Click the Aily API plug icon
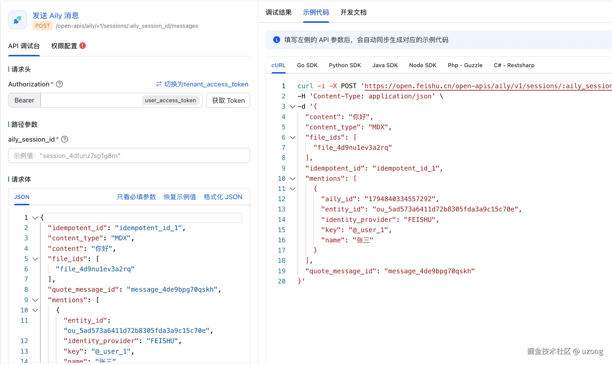Screen dimensions: 612x365 [x=18, y=20]
